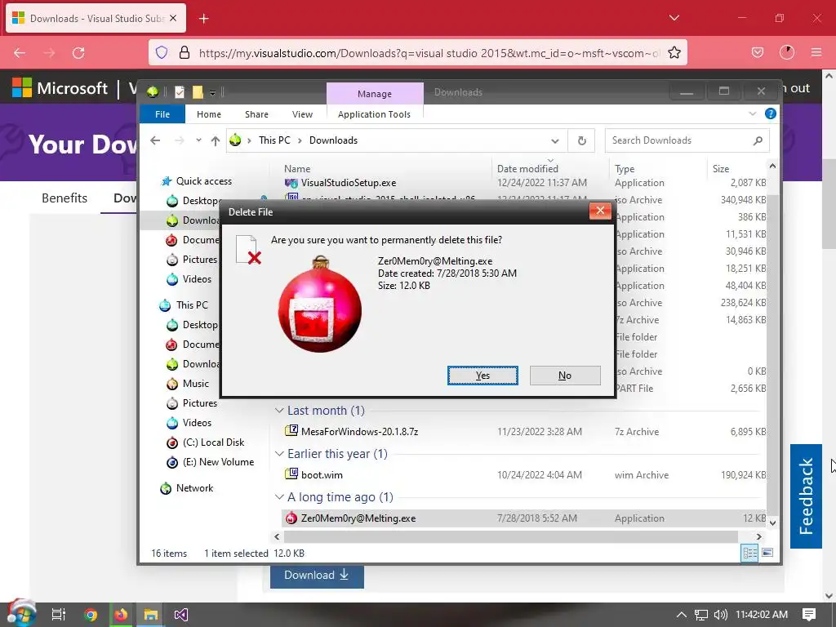Switch to details view layout icon

point(749,553)
